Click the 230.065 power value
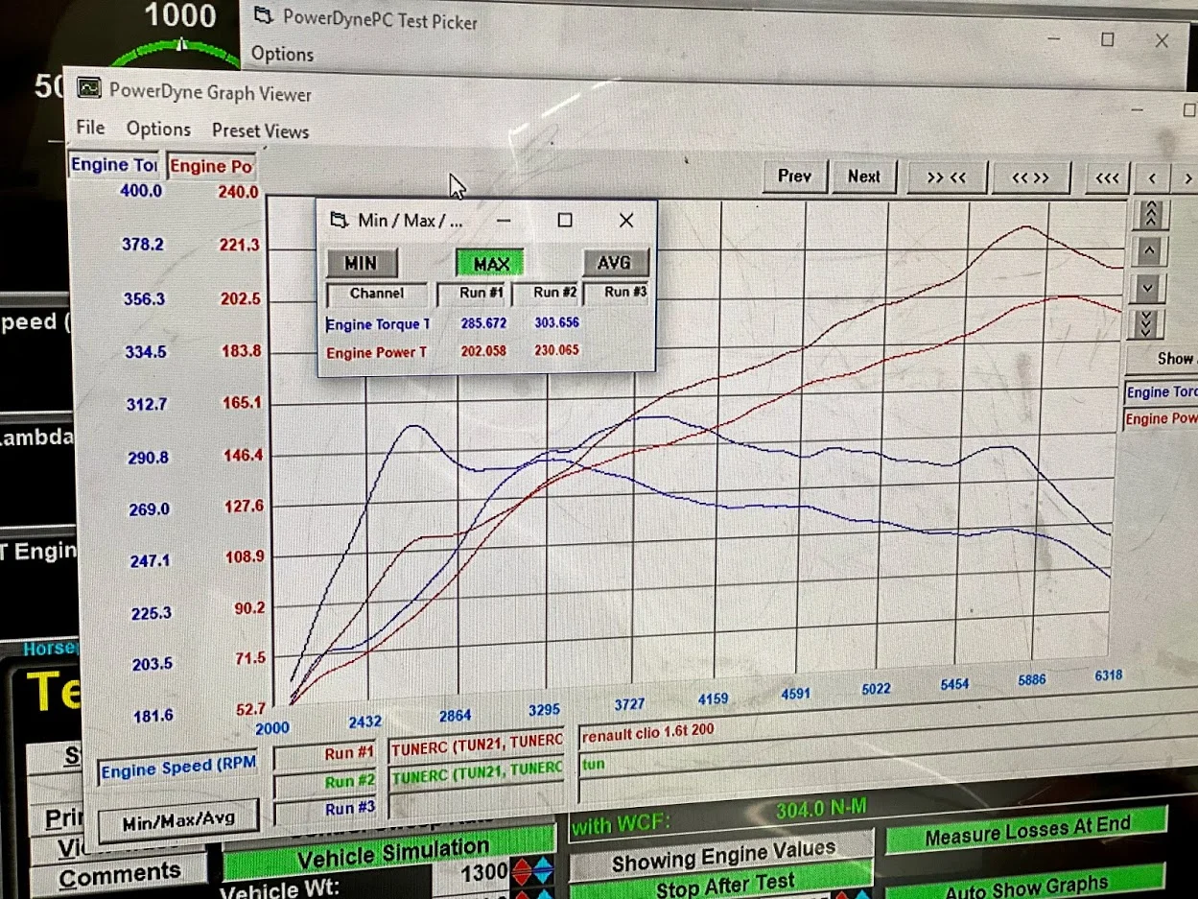This screenshot has height=899, width=1198. click(x=557, y=350)
